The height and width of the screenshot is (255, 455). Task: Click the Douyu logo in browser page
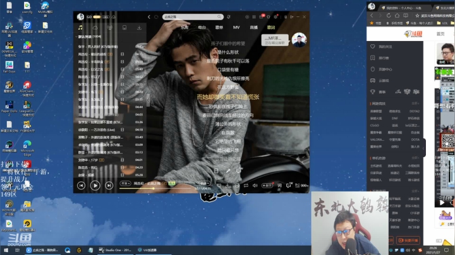click(413, 34)
